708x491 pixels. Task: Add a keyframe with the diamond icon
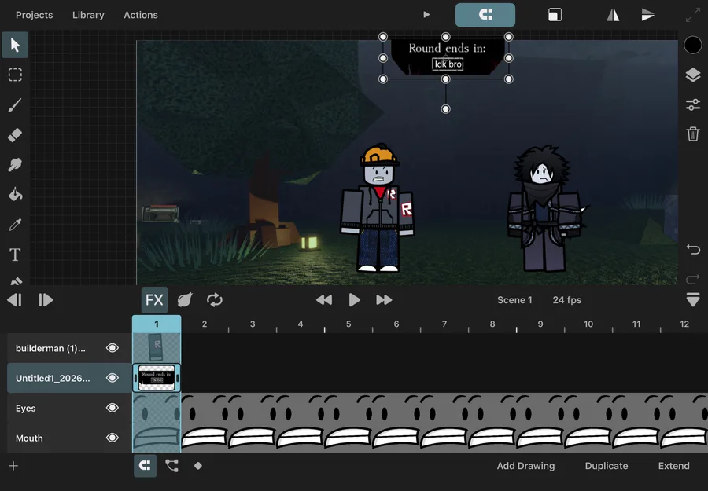click(197, 466)
